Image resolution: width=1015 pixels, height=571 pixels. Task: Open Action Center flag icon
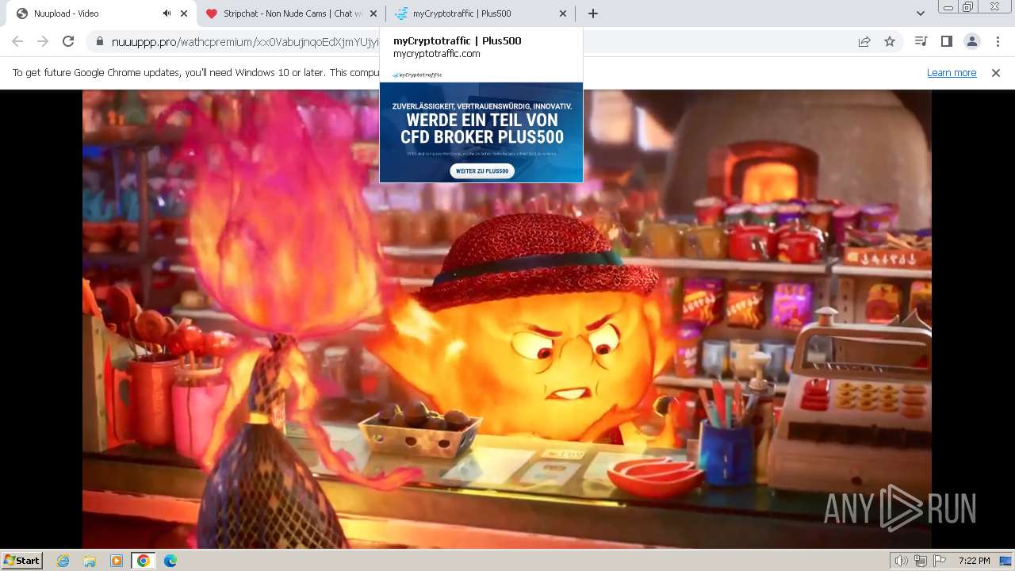coord(939,561)
